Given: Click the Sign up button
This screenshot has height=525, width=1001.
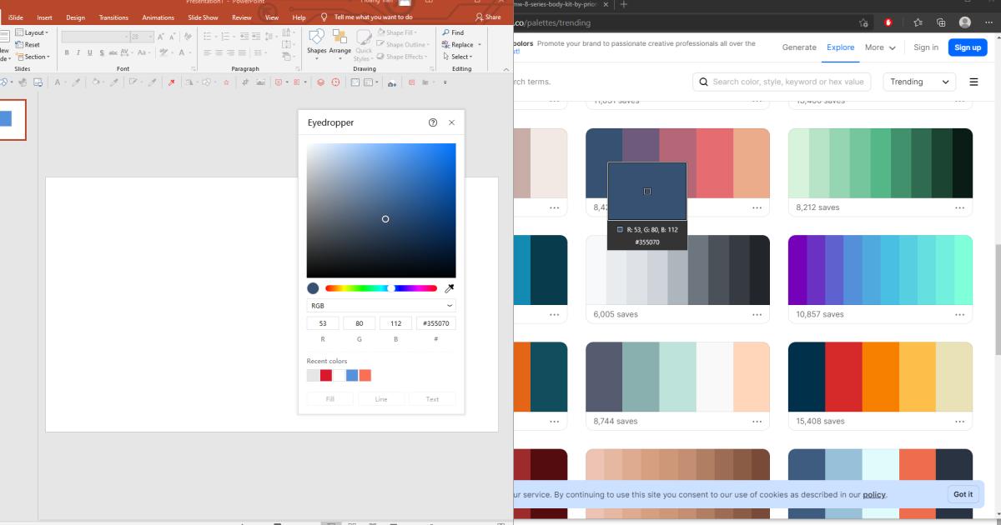Looking at the screenshot, I should (x=968, y=47).
